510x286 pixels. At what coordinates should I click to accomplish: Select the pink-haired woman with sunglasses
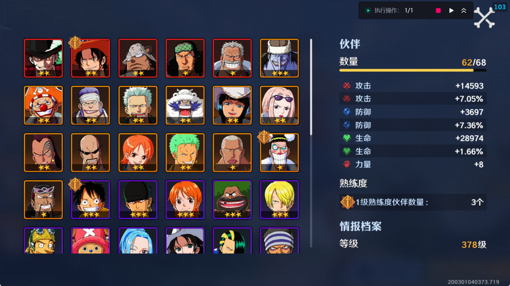[280, 105]
